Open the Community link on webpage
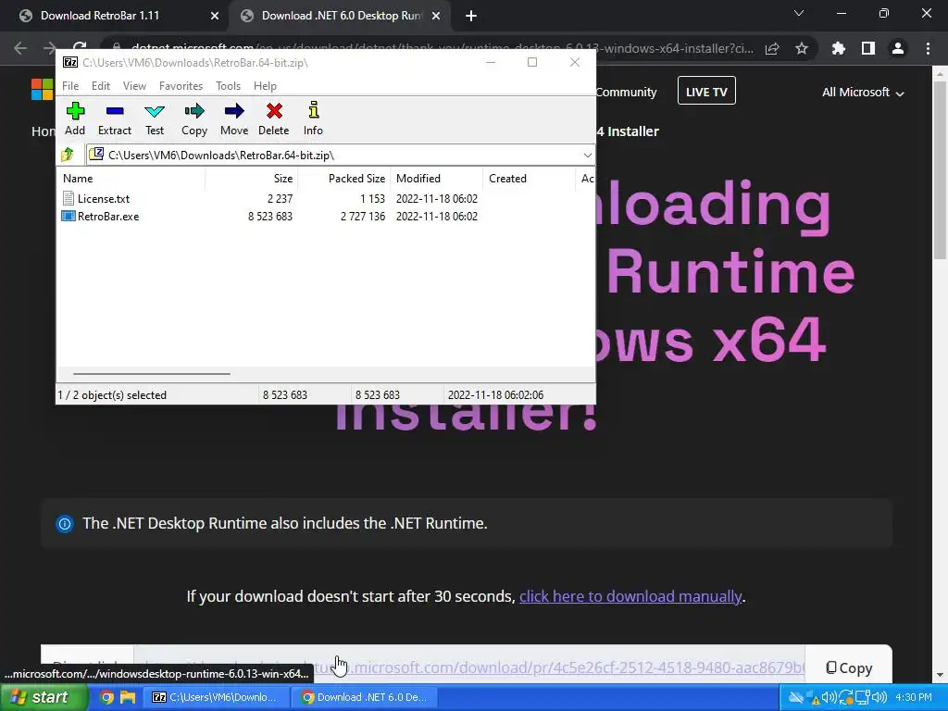The height and width of the screenshot is (711, 948). coord(626,93)
